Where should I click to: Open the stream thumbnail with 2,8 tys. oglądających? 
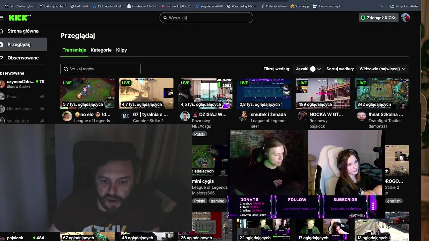[x=264, y=94]
